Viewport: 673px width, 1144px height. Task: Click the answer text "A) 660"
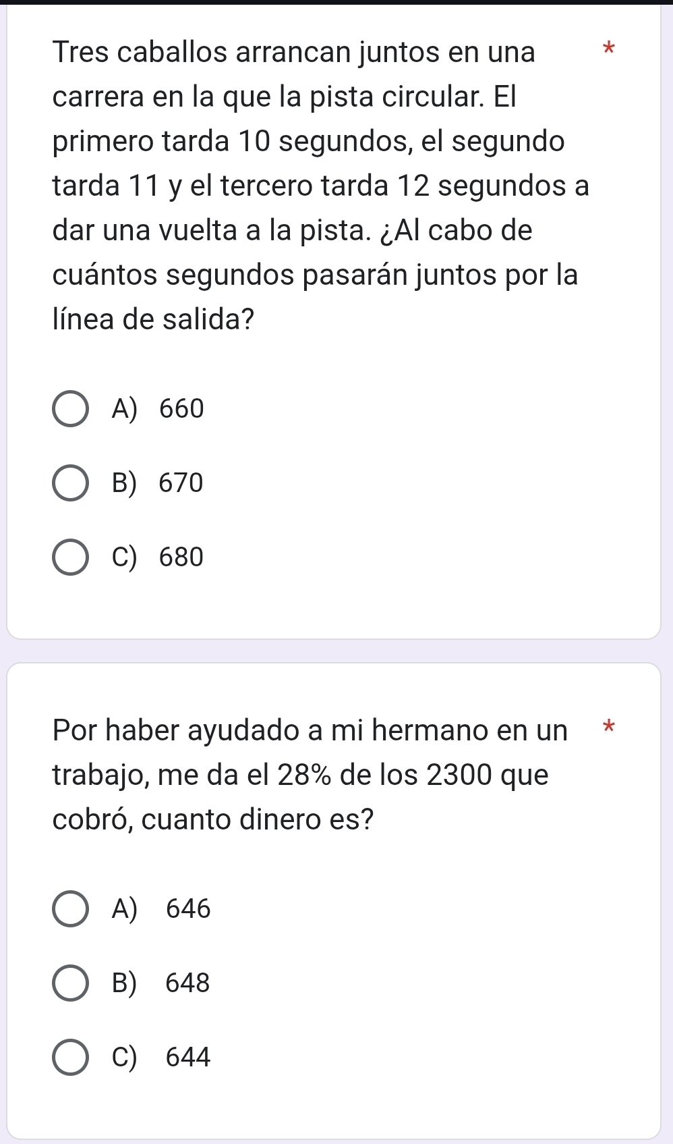[x=158, y=409]
